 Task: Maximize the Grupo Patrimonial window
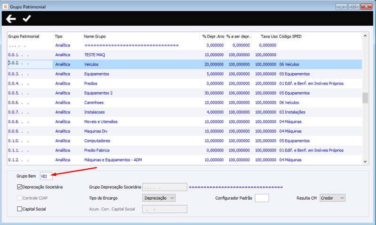coord(354,7)
